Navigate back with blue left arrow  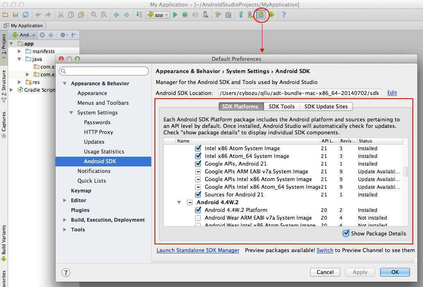point(116,15)
